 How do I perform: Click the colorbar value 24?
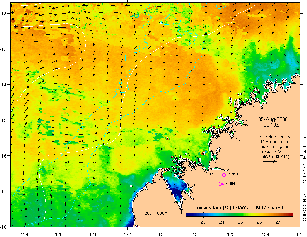(222, 222)
